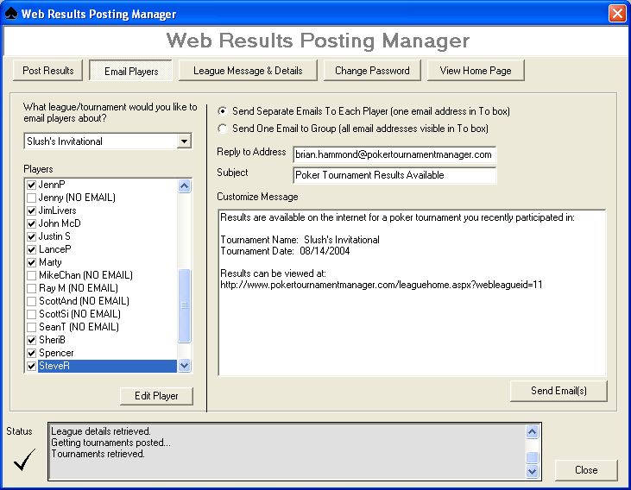This screenshot has height=490, width=631.
Task: Click the Subject input field
Action: (x=394, y=175)
